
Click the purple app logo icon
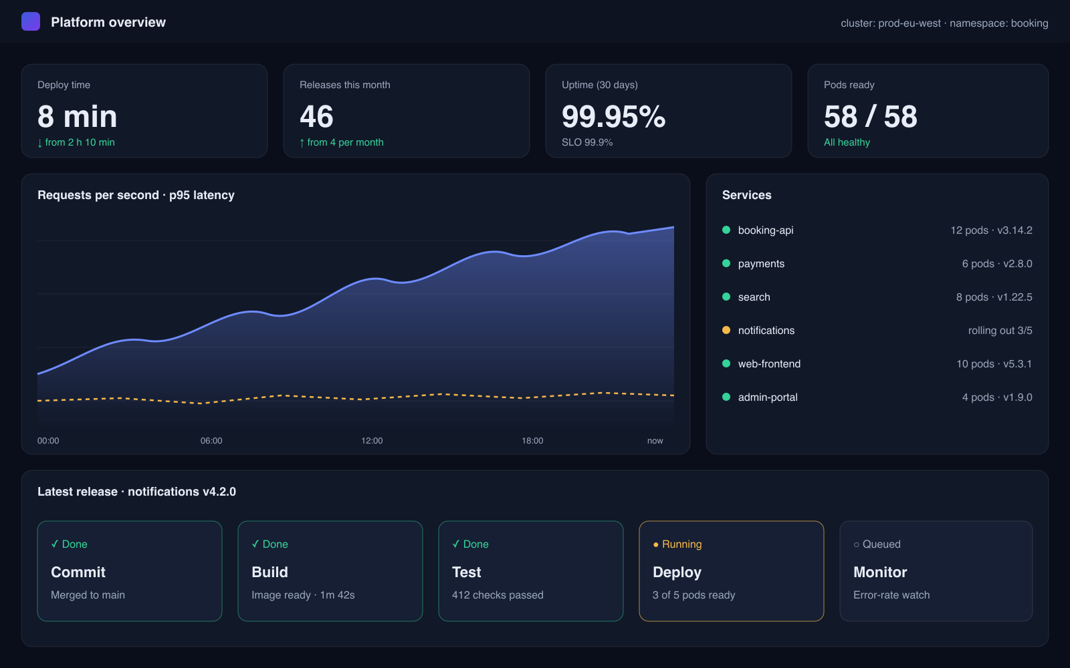pyautogui.click(x=31, y=21)
